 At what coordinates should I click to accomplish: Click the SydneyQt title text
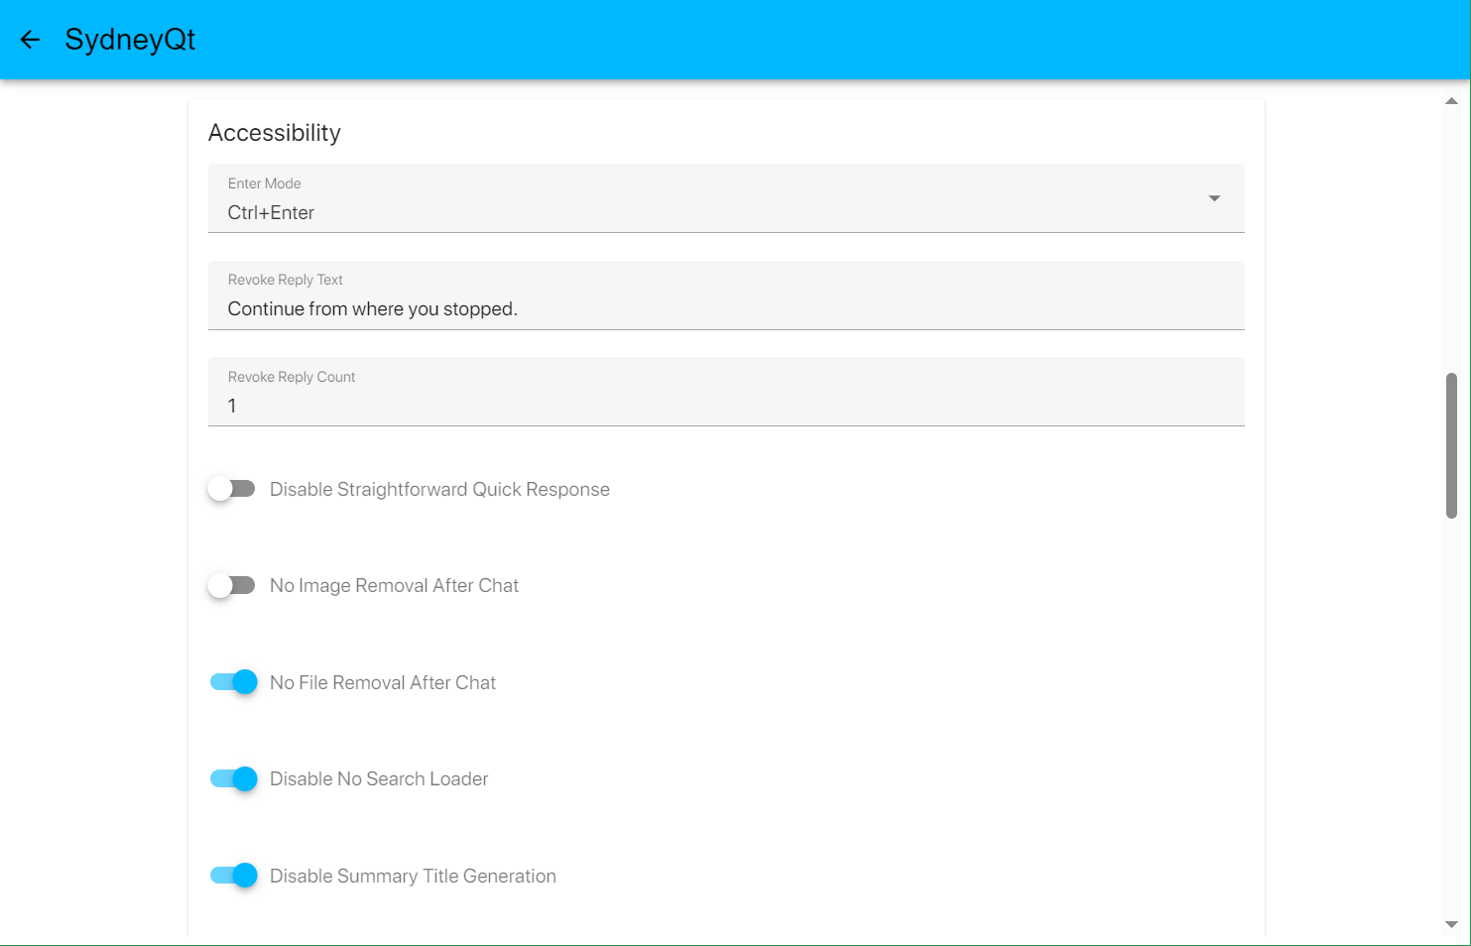pyautogui.click(x=130, y=40)
